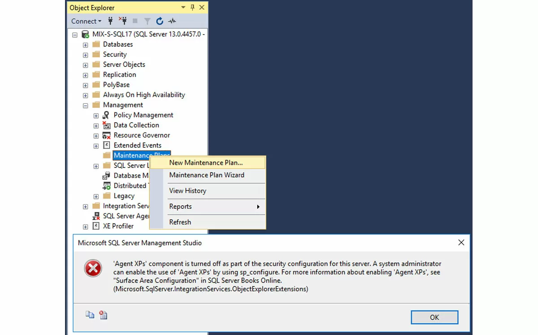Click the Integration Services folder icon
The height and width of the screenshot is (335, 538).
click(96, 206)
